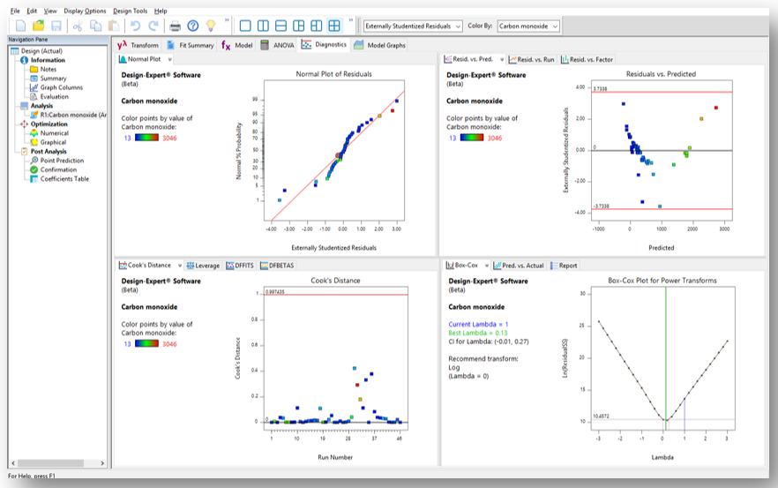
Task: Click the Undo arrow icon
Action: click(x=135, y=26)
